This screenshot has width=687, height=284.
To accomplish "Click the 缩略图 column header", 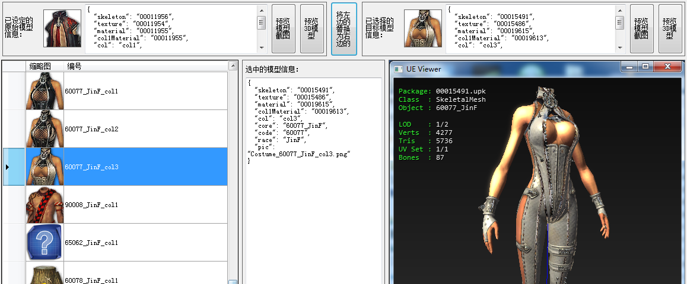I will [44, 66].
